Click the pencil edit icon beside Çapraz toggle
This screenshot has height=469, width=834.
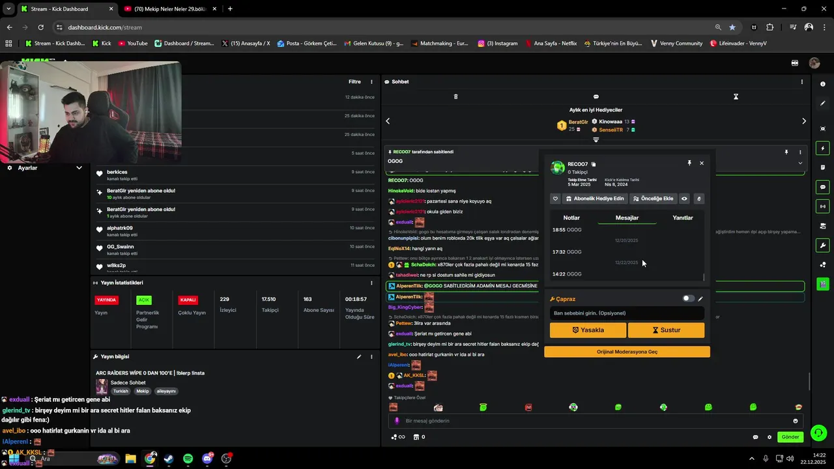tap(700, 299)
